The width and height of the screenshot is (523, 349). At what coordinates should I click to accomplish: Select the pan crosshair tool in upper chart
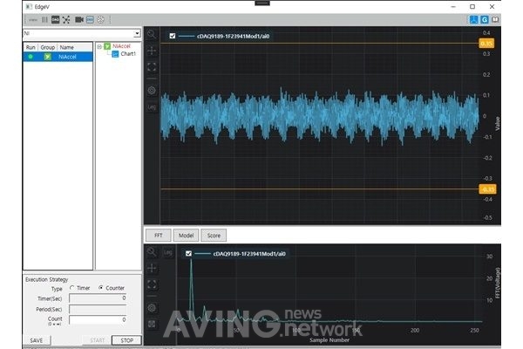(x=152, y=51)
